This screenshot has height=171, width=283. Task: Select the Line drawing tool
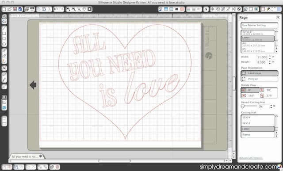(x=4, y=28)
